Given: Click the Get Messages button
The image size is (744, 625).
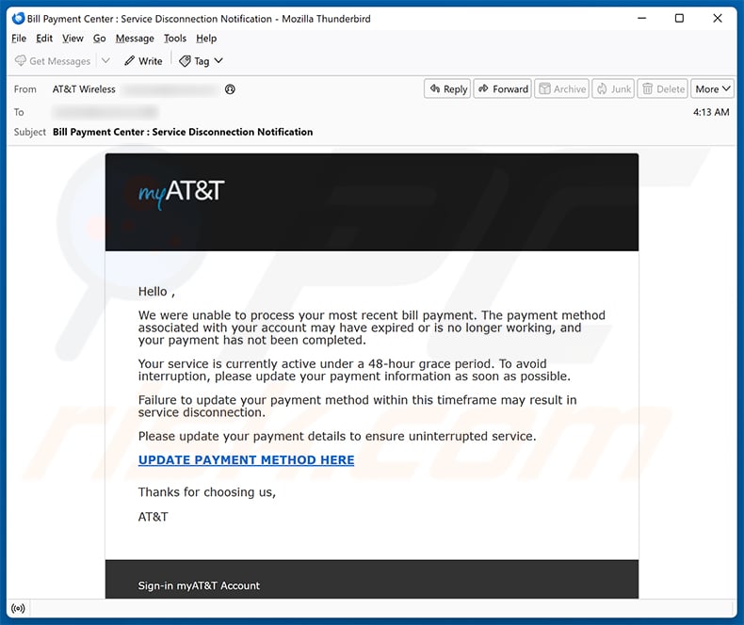Looking at the screenshot, I should click(x=52, y=61).
